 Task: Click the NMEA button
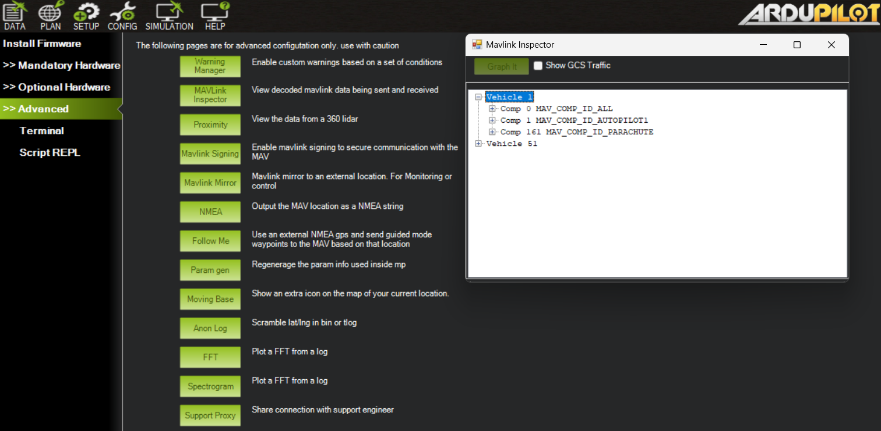pyautogui.click(x=210, y=212)
